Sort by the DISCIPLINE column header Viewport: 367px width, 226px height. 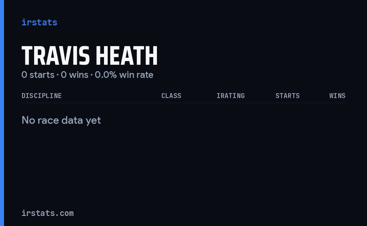point(42,96)
